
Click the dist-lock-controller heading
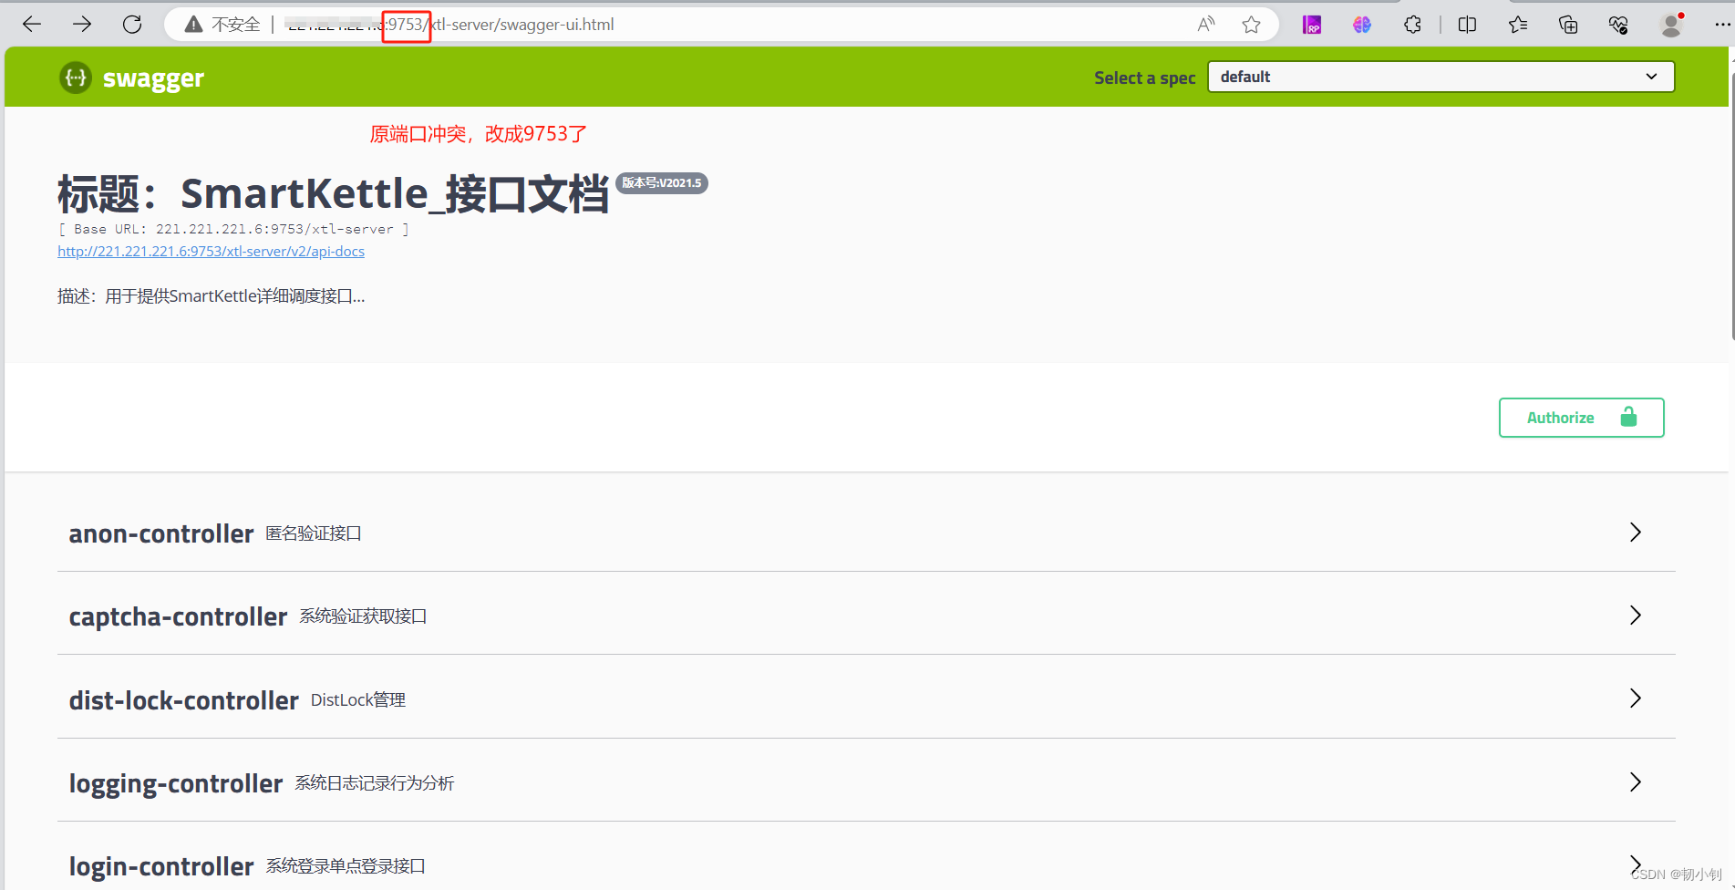pyautogui.click(x=183, y=700)
